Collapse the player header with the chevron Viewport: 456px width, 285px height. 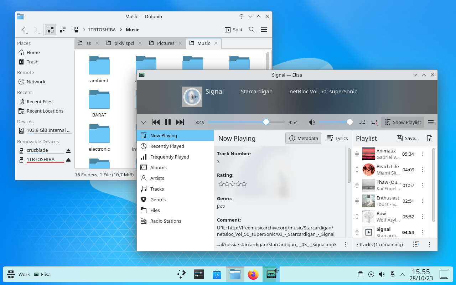144,122
